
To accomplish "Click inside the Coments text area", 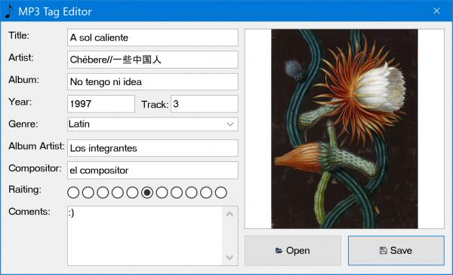I will 145,236.
